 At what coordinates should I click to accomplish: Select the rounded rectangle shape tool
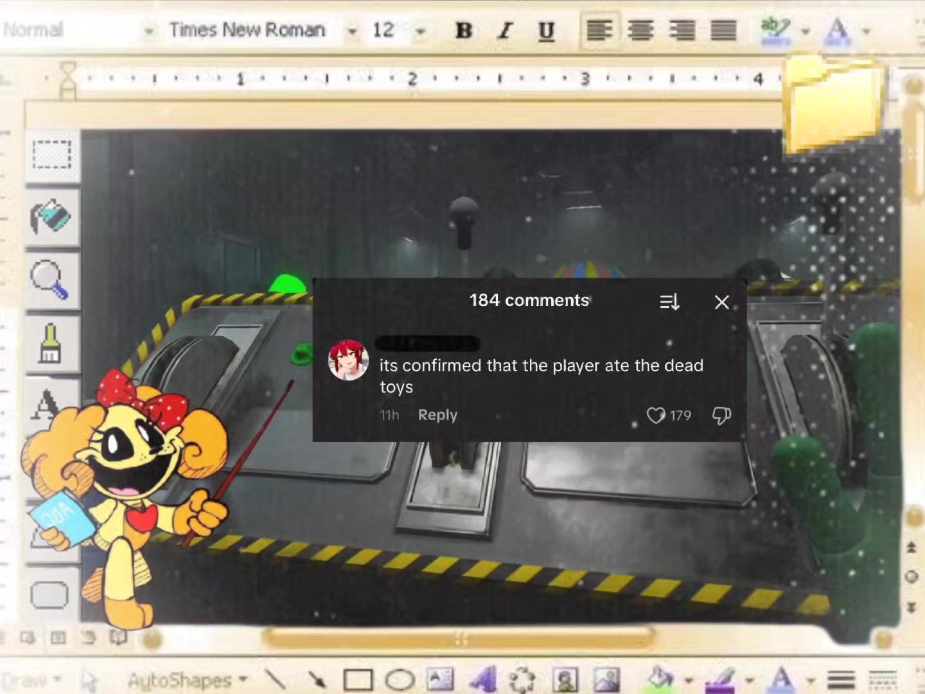(49, 594)
